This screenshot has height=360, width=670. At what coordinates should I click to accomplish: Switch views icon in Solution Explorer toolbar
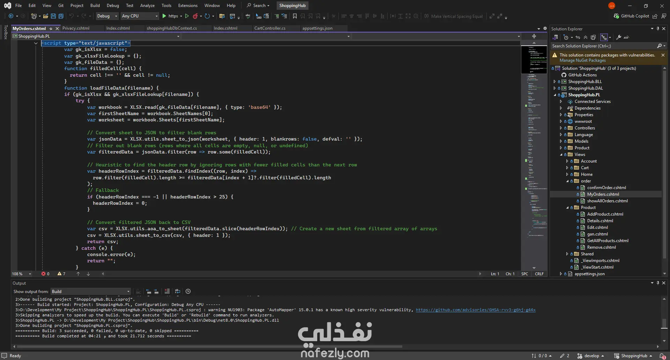coord(556,37)
